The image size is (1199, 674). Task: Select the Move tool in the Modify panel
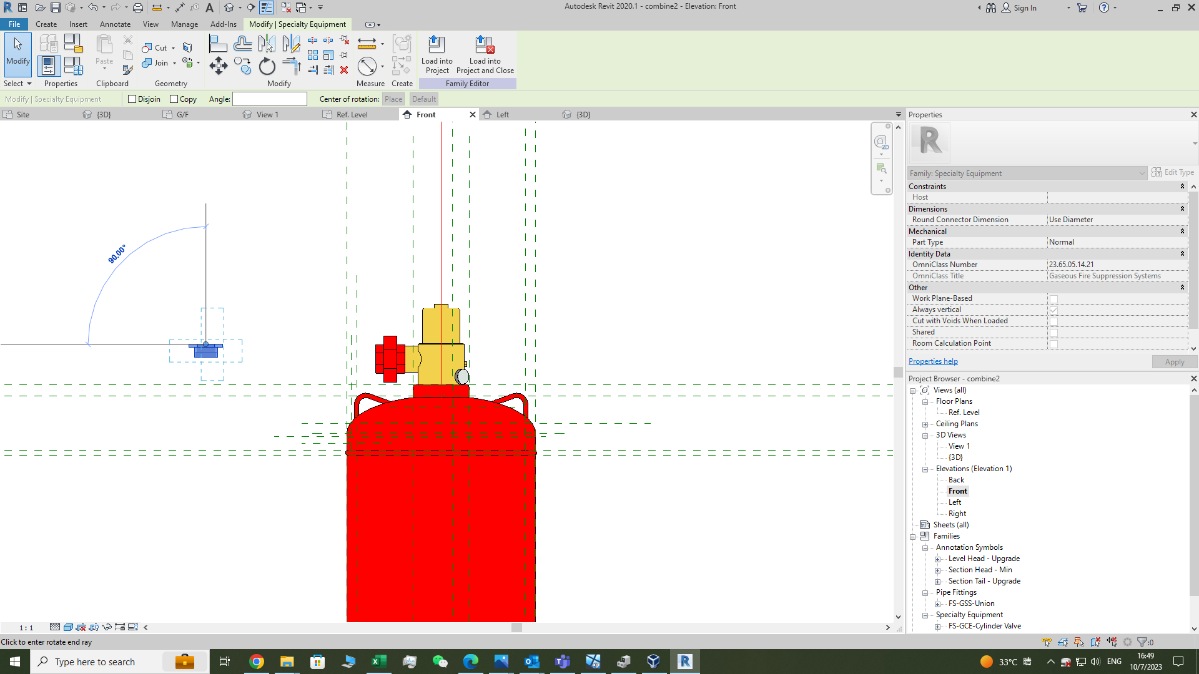click(218, 66)
